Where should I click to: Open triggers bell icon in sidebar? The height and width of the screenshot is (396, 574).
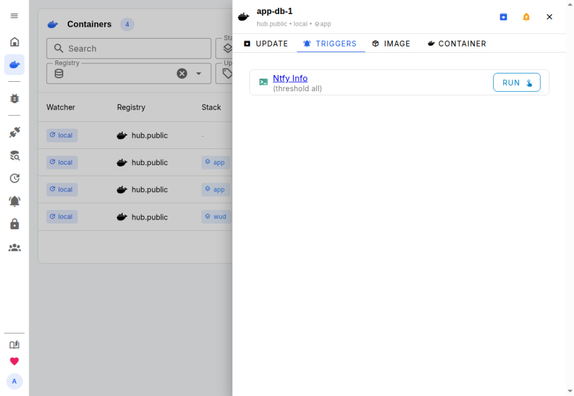pyautogui.click(x=14, y=201)
